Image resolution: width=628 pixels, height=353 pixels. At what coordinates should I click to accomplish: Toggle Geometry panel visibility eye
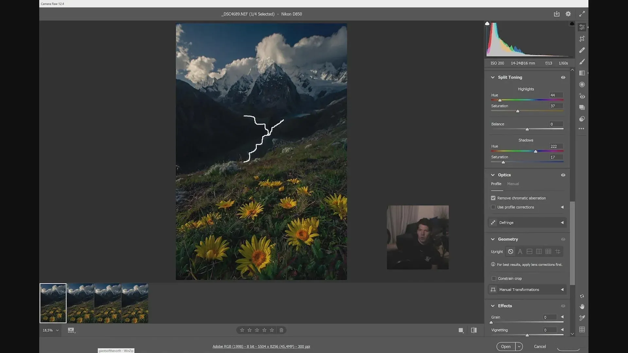coord(563,239)
